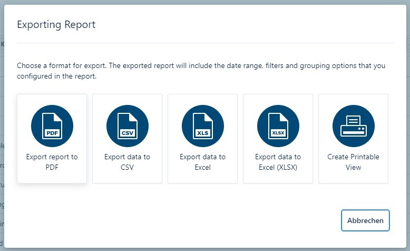
Task: Choose the "Export data to CSV" text
Action: (x=128, y=162)
